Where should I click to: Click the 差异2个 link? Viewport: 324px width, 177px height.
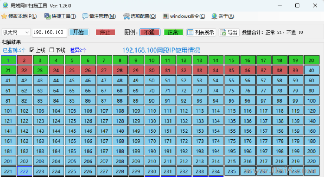[x=78, y=50]
